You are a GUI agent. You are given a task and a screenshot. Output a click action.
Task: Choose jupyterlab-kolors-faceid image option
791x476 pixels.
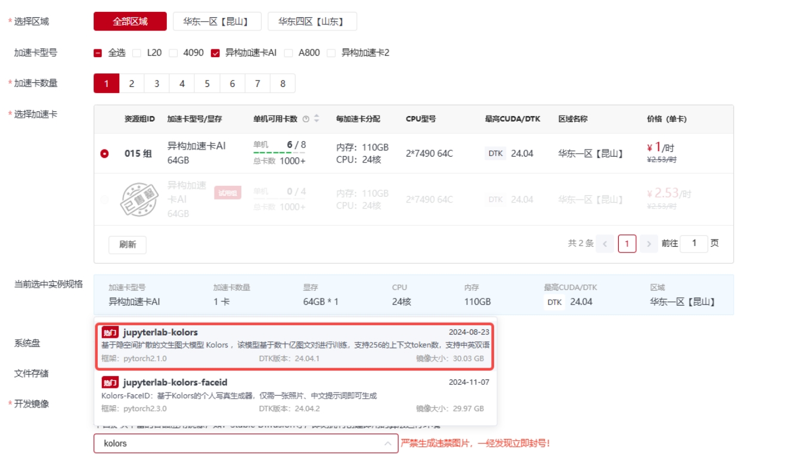pos(295,396)
